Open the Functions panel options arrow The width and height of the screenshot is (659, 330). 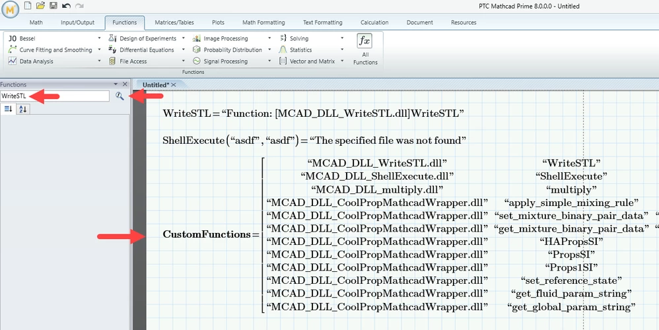point(116,84)
